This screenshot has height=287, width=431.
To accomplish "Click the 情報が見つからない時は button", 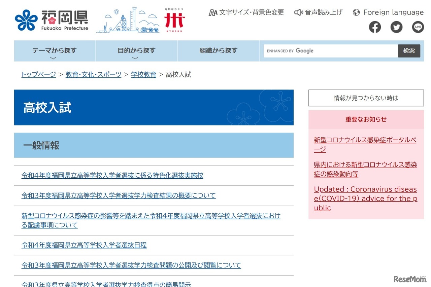I will 366,98.
